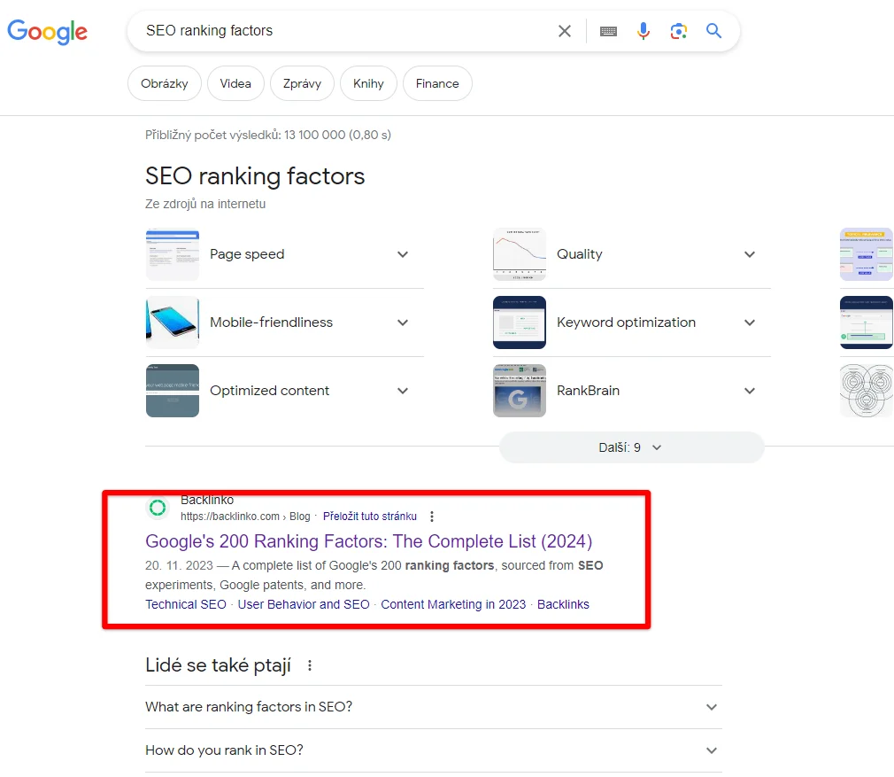
Task: Open the Optimized content thumbnail
Action: point(173,391)
